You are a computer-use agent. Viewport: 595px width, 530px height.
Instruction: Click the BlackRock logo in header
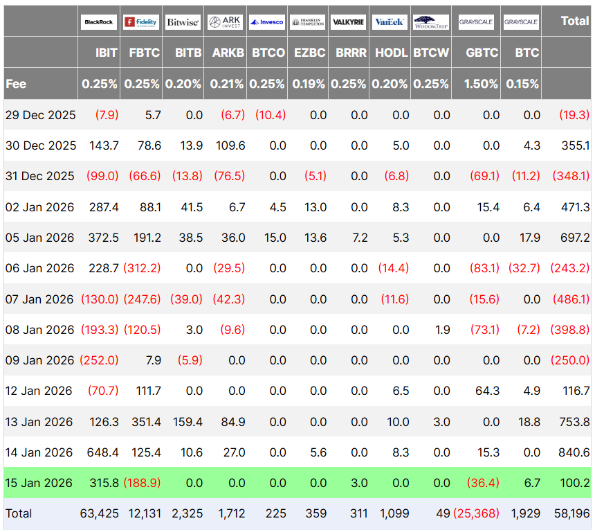[x=100, y=22]
